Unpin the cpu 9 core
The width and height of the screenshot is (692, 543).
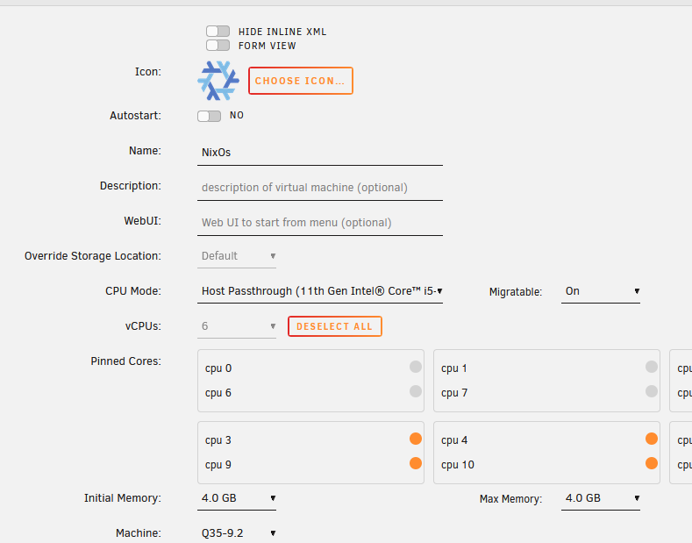coord(416,463)
